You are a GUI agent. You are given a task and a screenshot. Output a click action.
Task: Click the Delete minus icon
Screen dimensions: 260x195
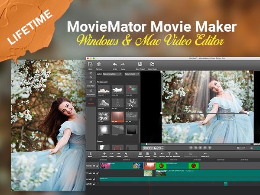click(119, 153)
